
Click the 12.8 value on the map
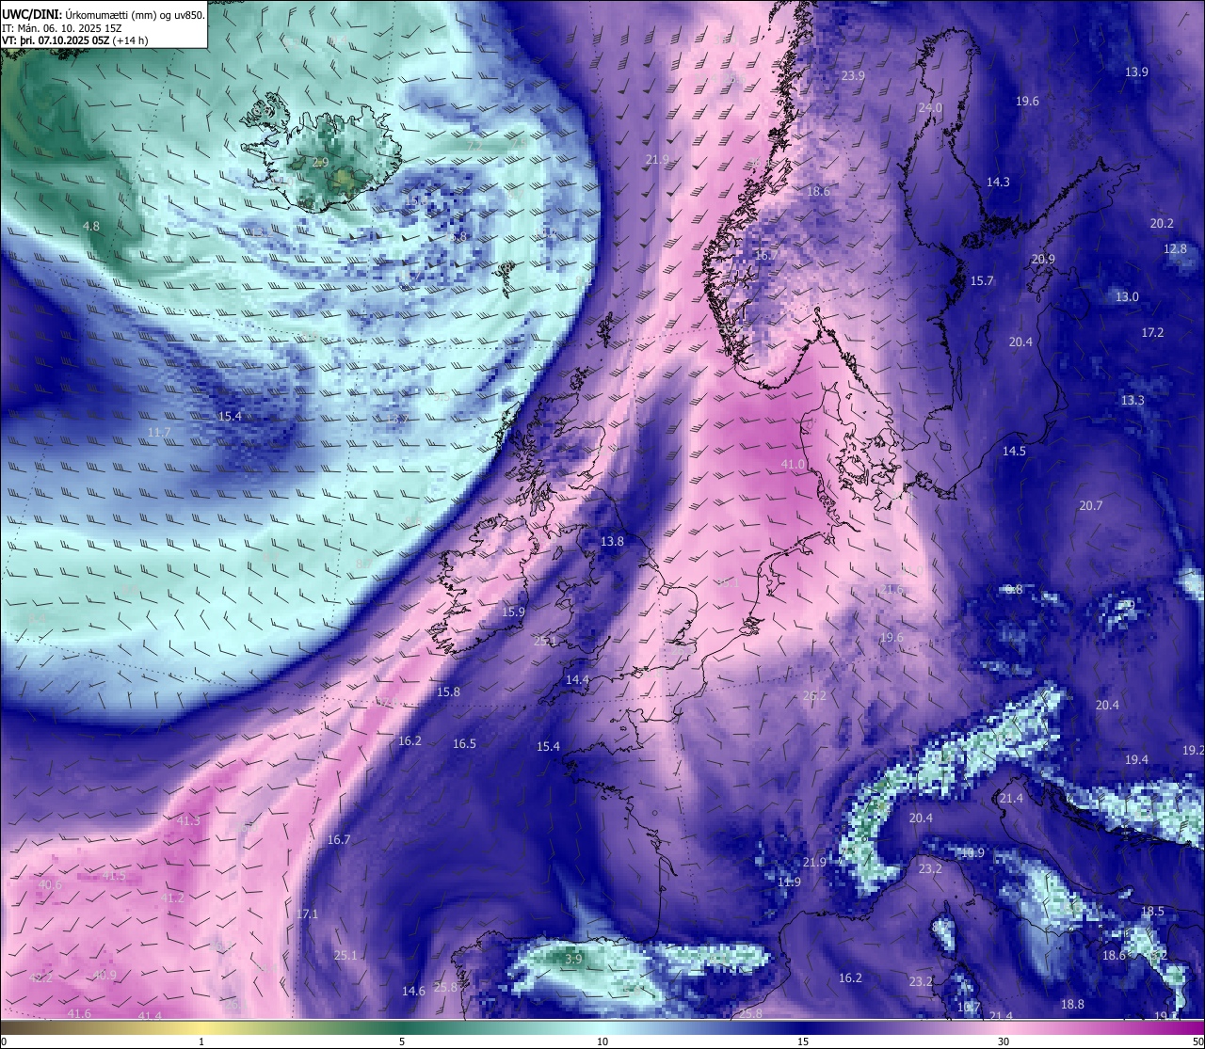[x=1175, y=249]
